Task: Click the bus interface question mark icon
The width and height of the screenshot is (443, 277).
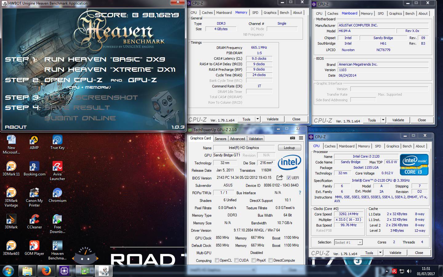Action: tap(300, 193)
